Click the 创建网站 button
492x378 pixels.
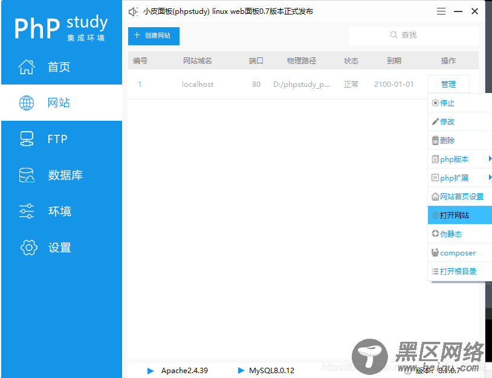[154, 36]
